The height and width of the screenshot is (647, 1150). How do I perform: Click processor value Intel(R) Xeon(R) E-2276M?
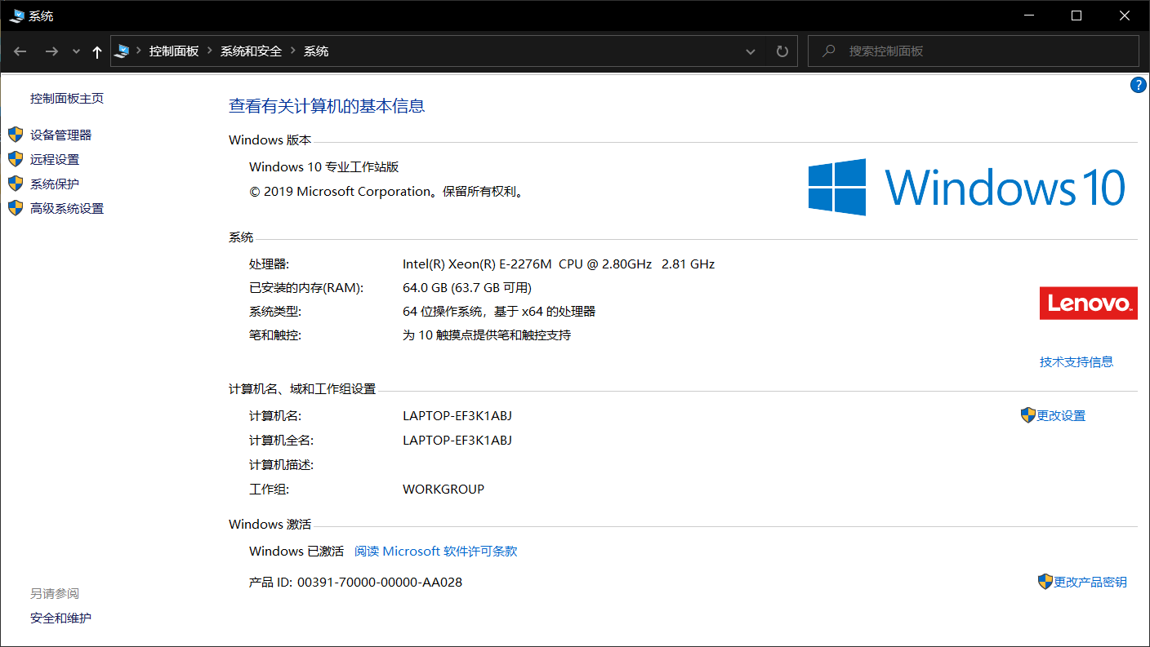pyautogui.click(x=559, y=264)
